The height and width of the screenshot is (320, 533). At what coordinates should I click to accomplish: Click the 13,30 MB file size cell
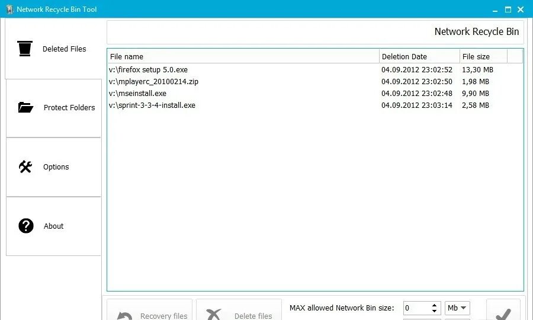coord(477,70)
